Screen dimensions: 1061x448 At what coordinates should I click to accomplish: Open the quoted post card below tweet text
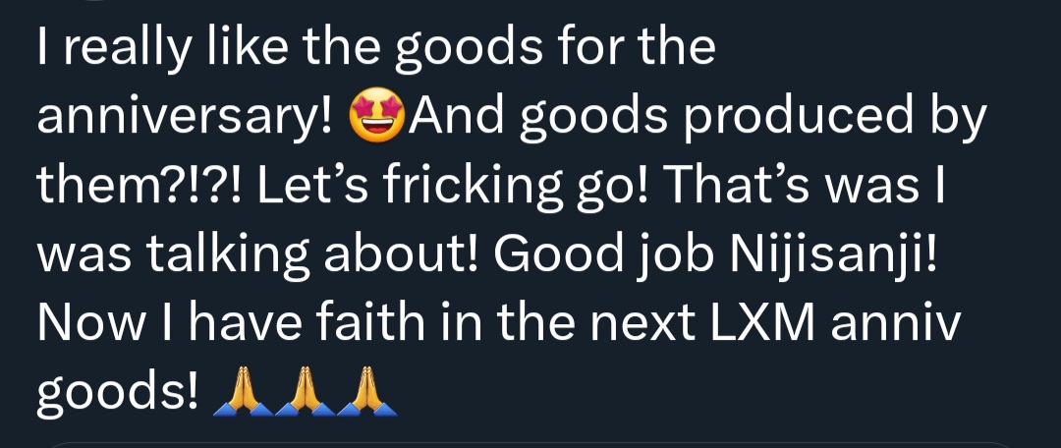pyautogui.click(x=530, y=445)
